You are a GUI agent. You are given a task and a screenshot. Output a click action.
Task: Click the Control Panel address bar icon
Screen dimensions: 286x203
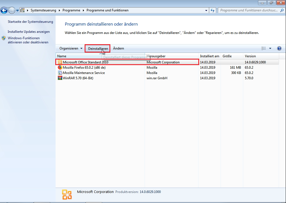[x=22, y=10]
